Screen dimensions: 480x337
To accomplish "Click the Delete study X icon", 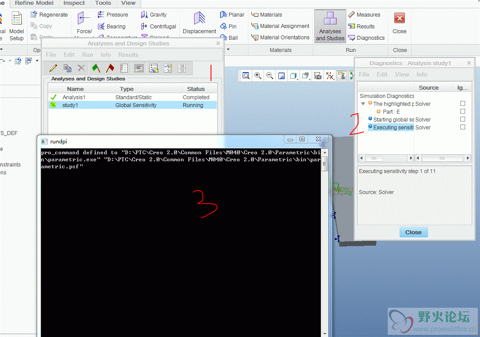I will pos(81,68).
